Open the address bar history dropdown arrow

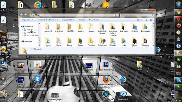pos(114,15)
